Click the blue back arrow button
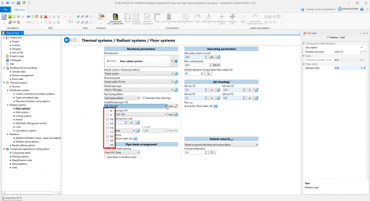Viewport: 370px width, 201px height. pos(67,40)
